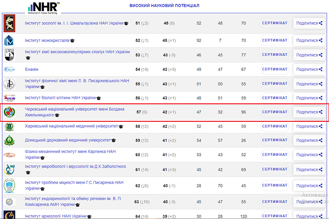Click Інститут монокристалів logo icon
The height and width of the screenshot is (219, 329).
pyautogui.click(x=9, y=41)
